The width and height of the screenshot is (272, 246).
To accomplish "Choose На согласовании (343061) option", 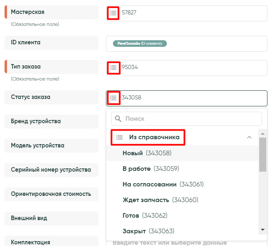I will [x=163, y=184].
